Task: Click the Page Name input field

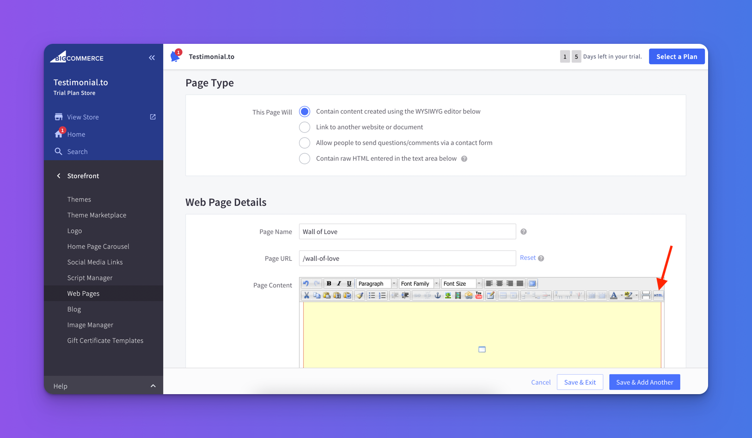Action: click(x=407, y=232)
